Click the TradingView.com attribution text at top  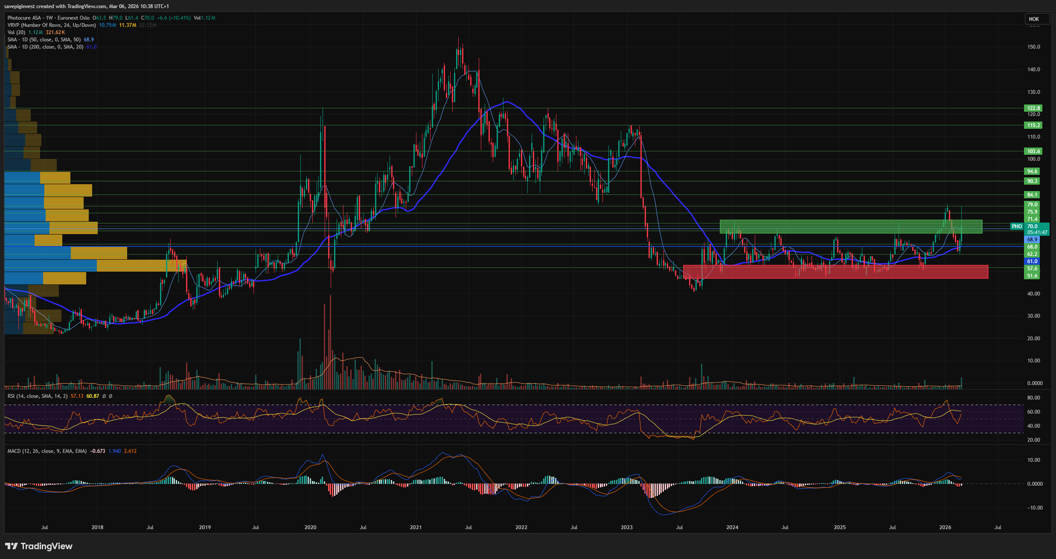coord(86,6)
